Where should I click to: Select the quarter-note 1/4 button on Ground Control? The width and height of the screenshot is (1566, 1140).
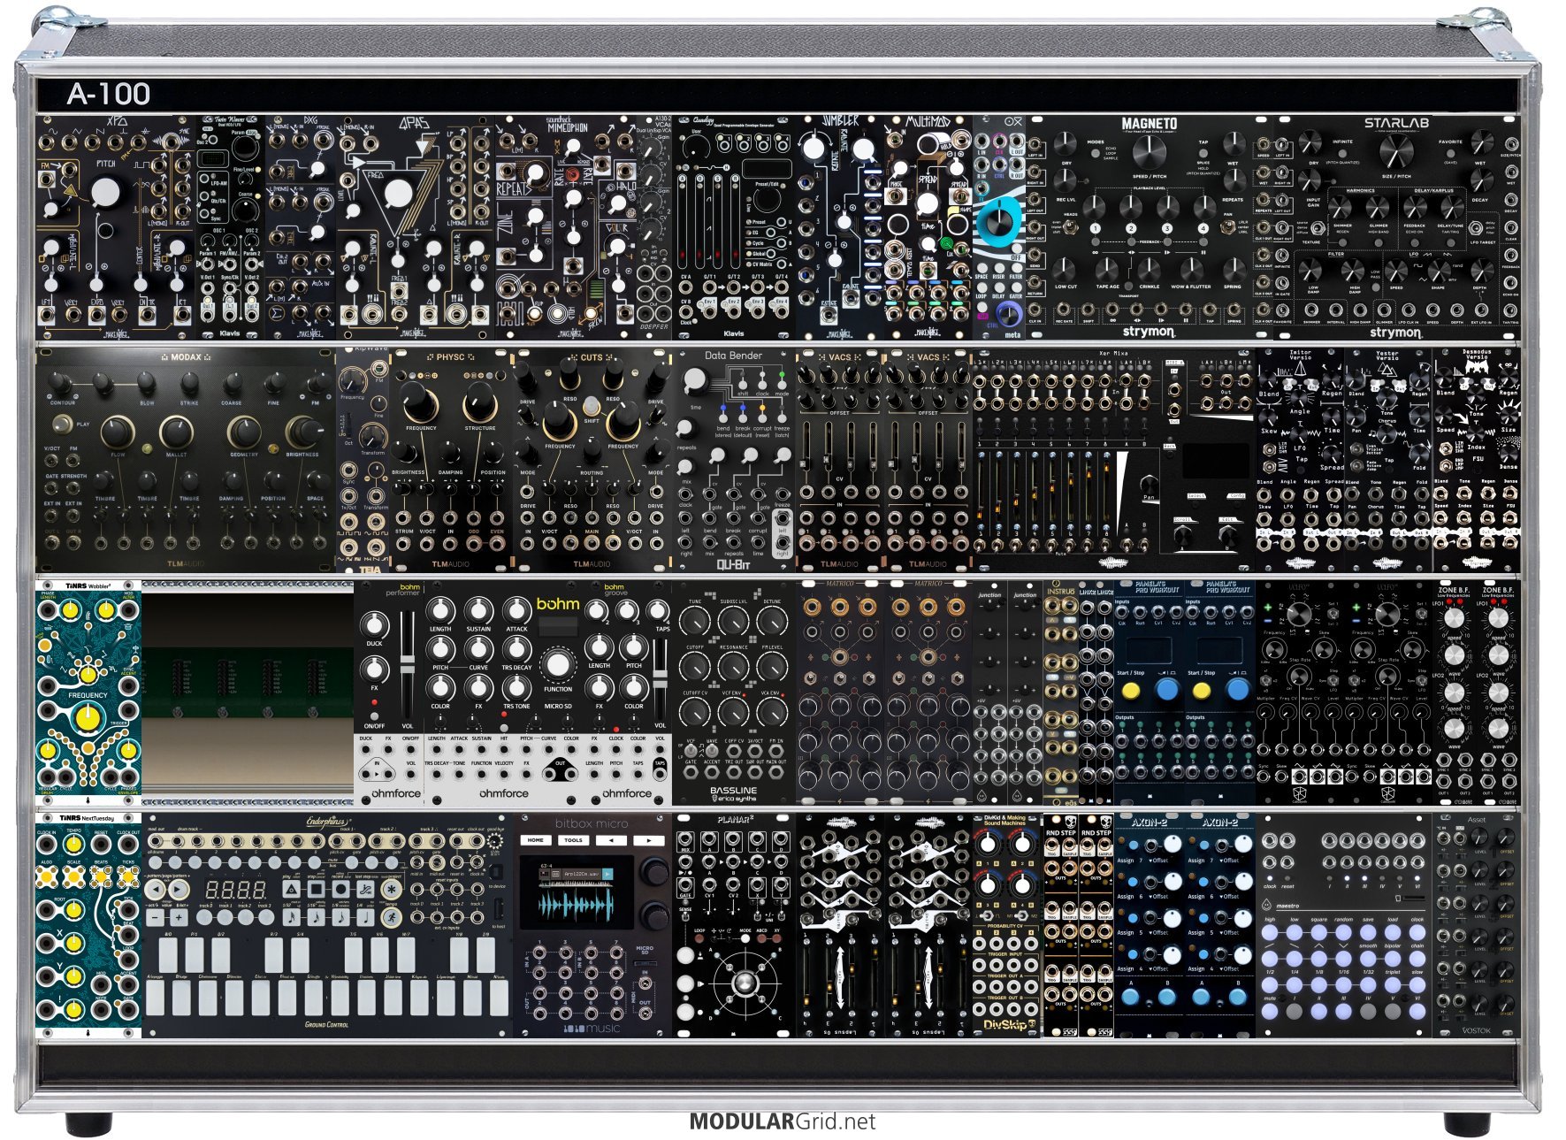(365, 917)
